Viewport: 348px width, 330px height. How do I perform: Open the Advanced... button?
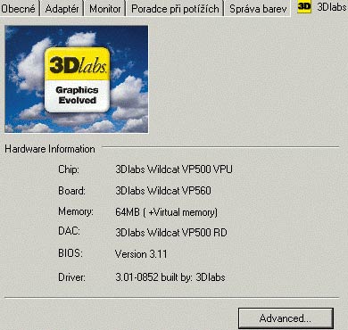286,318
